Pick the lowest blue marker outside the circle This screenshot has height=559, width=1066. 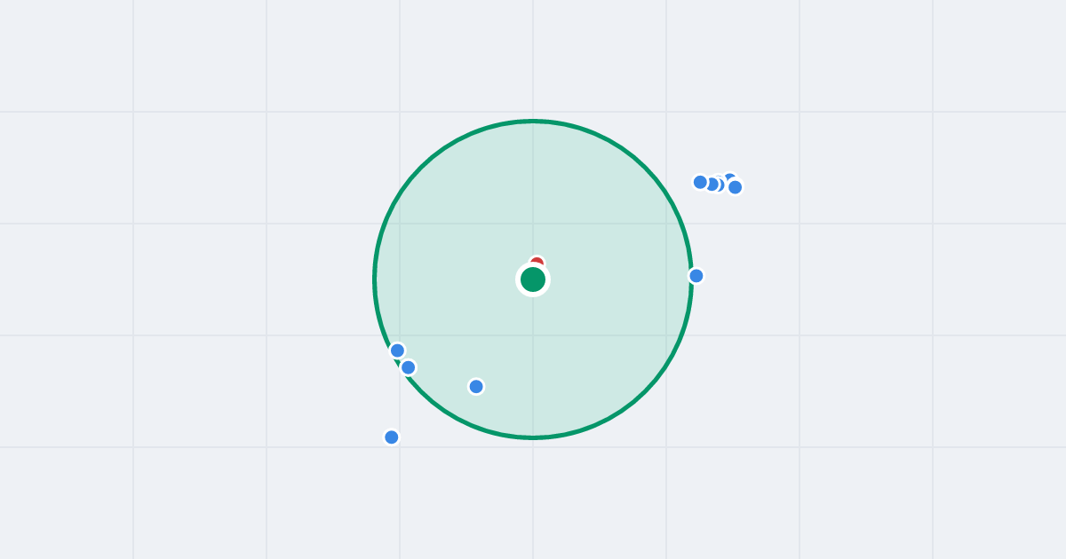pos(392,437)
